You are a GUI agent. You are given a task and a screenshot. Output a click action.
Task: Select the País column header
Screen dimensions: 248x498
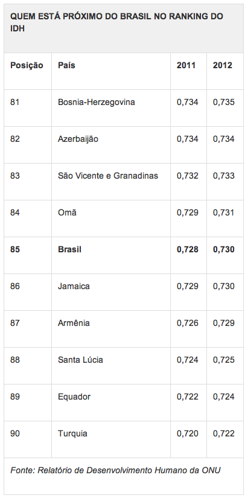coord(66,65)
